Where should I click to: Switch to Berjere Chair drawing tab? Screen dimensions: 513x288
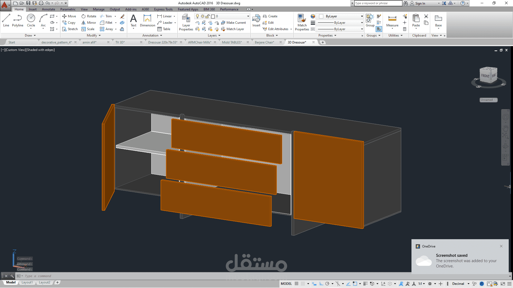264,42
